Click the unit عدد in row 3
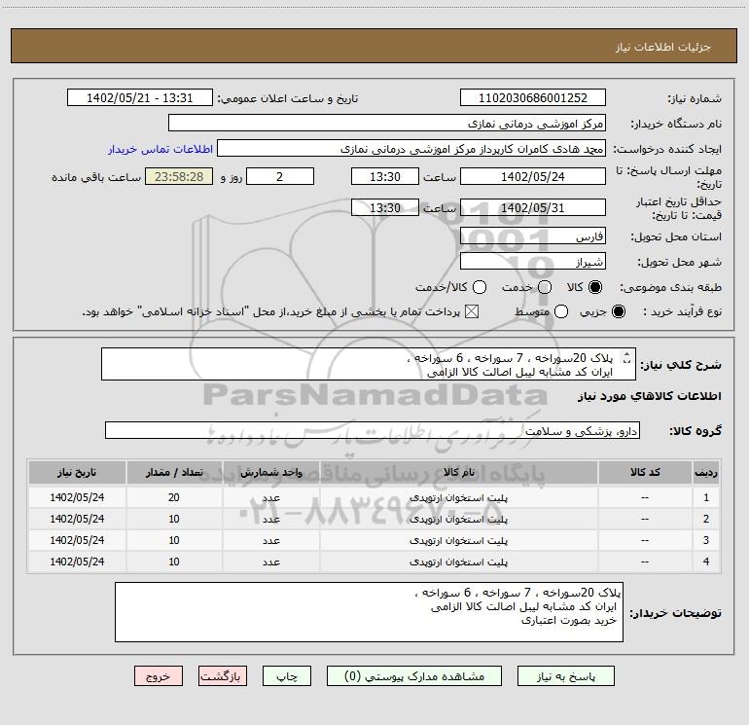The height and width of the screenshot is (725, 749). pyautogui.click(x=270, y=540)
